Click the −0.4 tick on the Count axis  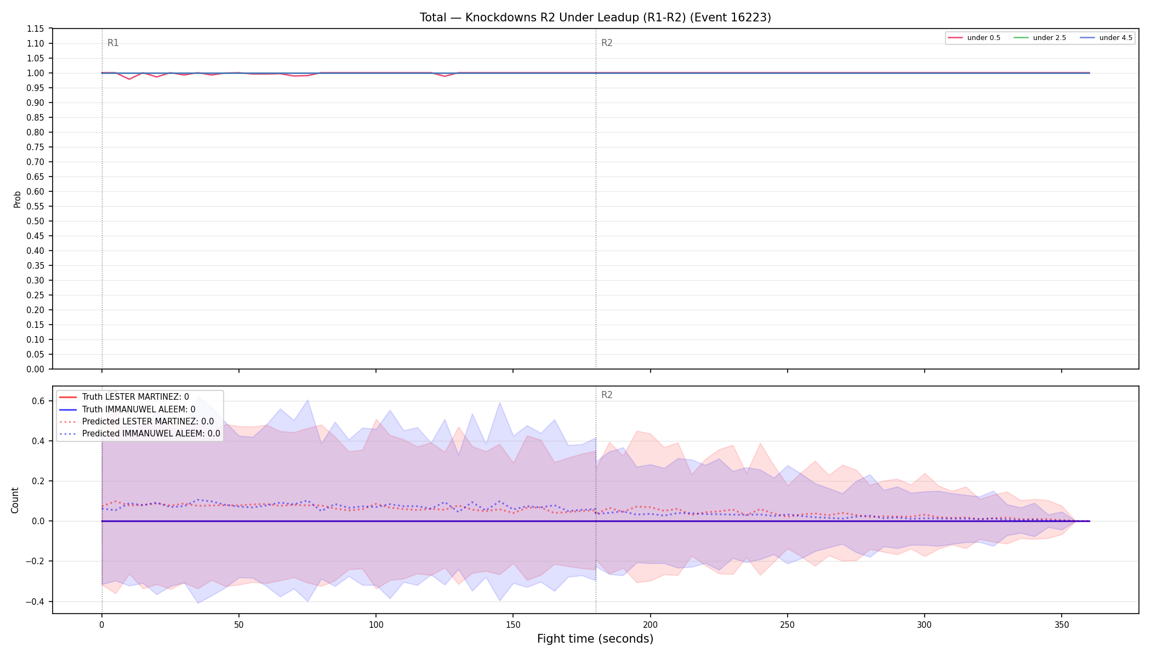click(34, 602)
